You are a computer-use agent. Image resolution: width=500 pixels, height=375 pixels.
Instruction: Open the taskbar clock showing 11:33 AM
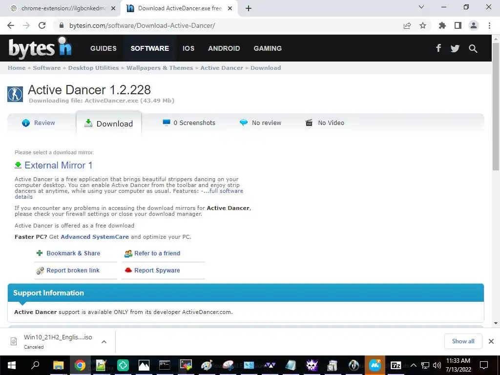[458, 365]
